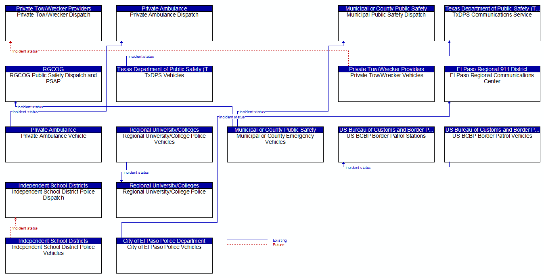Click the Private Tow/Wrecker Vehicles box
Image resolution: width=544 pixels, height=278 pixels.
[x=386, y=84]
